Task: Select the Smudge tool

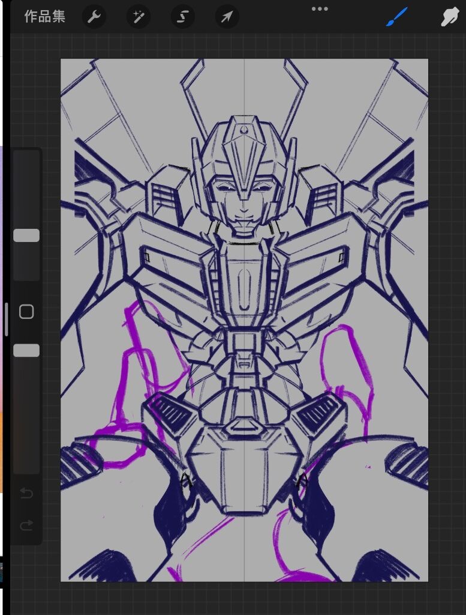Action: 449,17
